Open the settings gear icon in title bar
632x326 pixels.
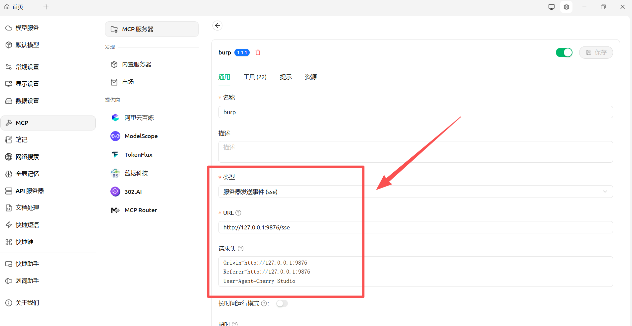566,7
